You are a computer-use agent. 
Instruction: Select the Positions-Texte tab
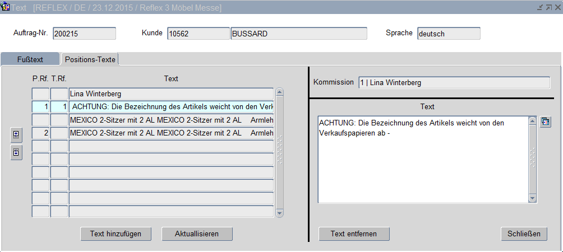coord(90,59)
